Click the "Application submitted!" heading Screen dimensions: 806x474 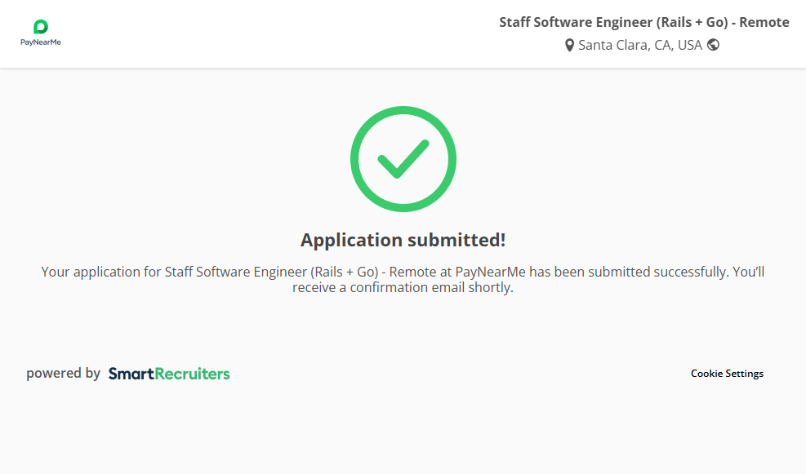tap(403, 240)
